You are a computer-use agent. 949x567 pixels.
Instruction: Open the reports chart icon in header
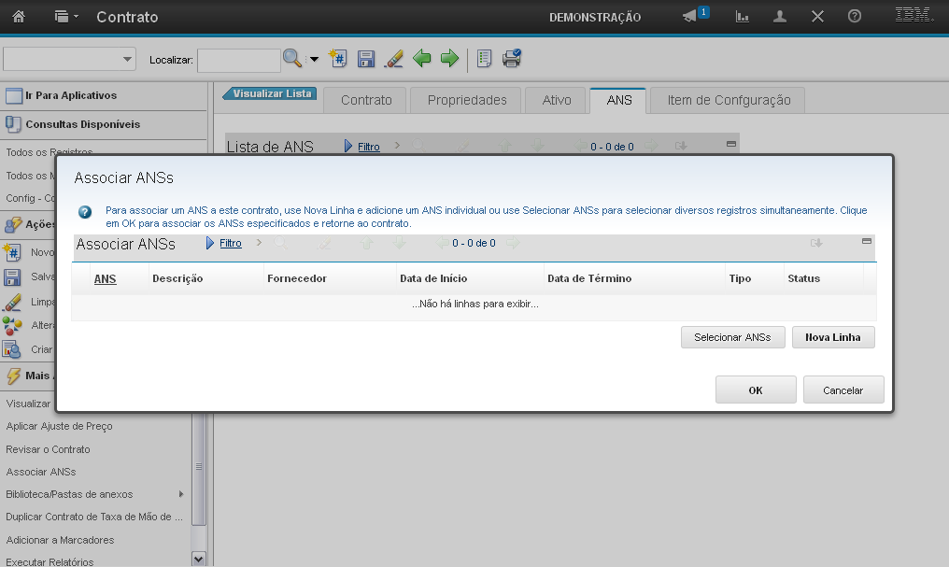[x=743, y=17]
